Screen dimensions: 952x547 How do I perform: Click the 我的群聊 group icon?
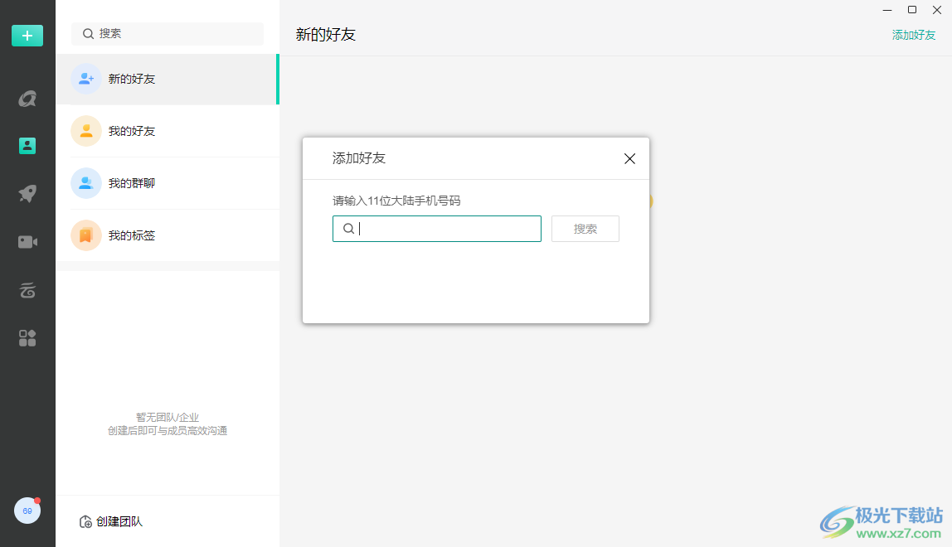click(86, 183)
